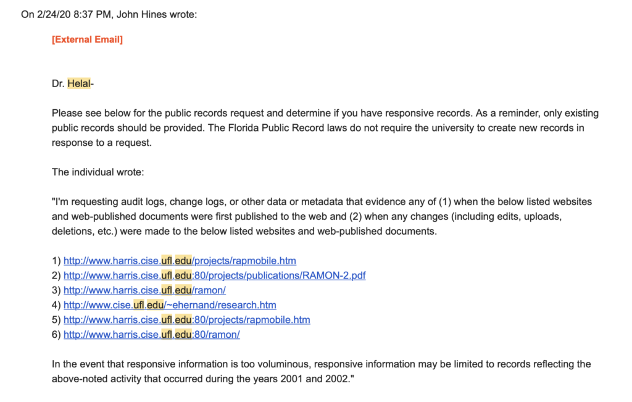632x402 pixels.
Task: Click the list number 4) marker
Action: click(x=56, y=305)
